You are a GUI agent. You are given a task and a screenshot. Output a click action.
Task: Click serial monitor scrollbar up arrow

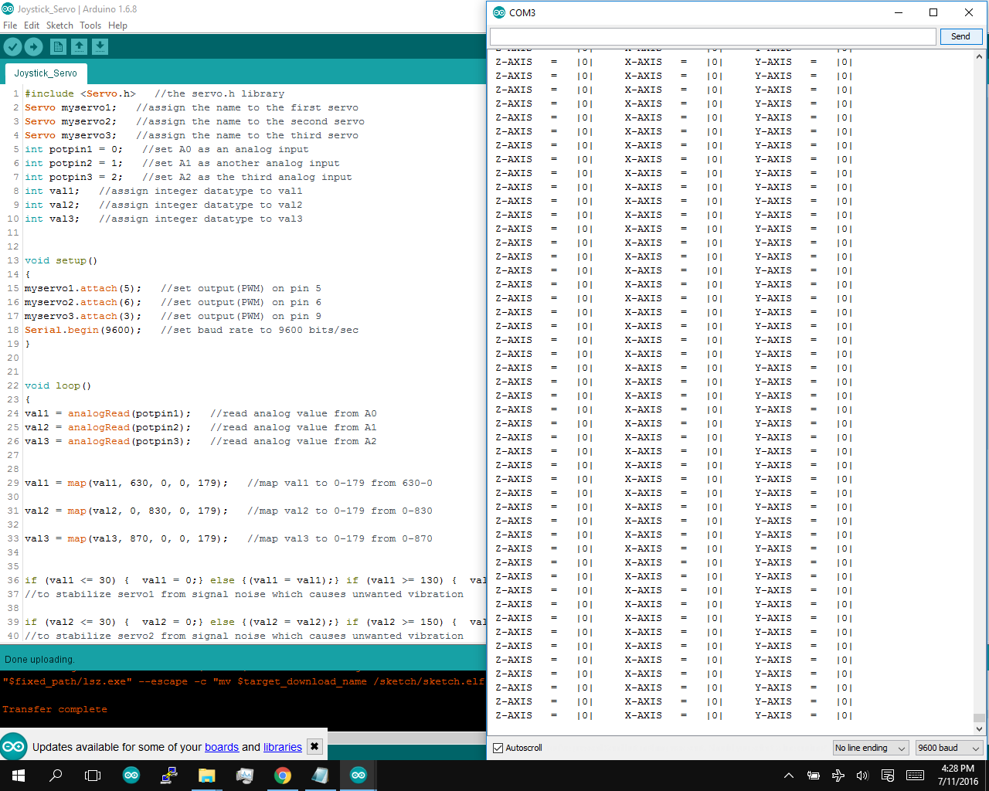[x=979, y=56]
